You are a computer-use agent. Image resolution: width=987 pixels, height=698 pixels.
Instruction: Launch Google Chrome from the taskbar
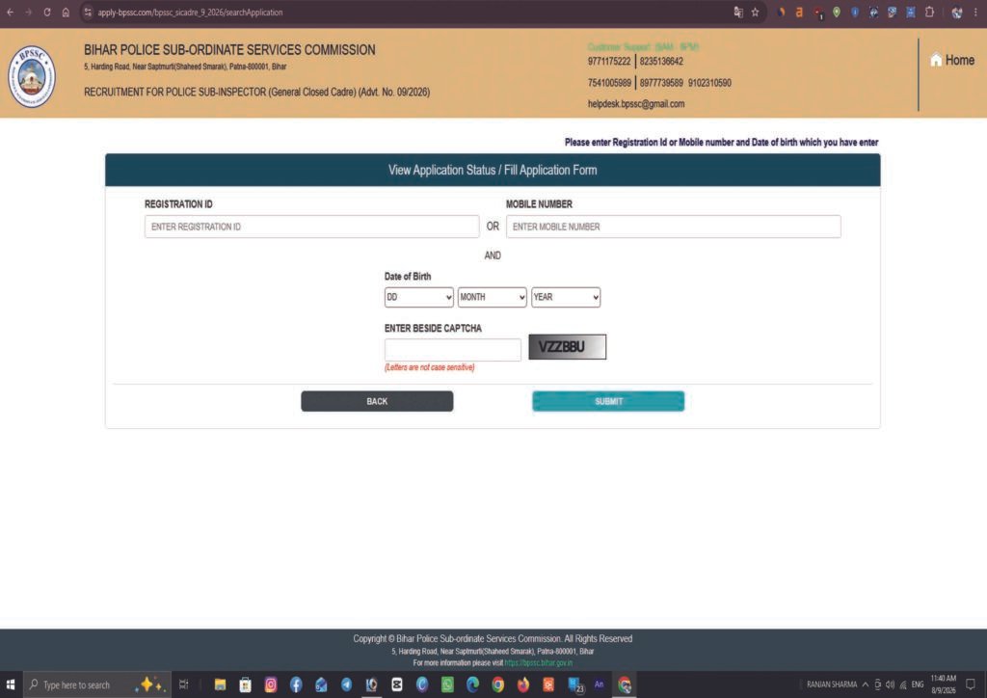[497, 685]
